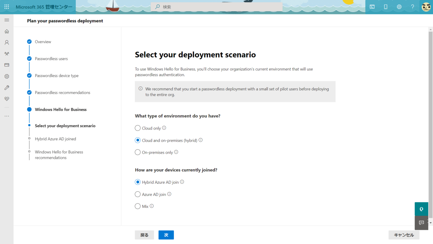Open Billing card icon in sidebar
This screenshot has width=433, height=244.
pyautogui.click(x=6, y=65)
